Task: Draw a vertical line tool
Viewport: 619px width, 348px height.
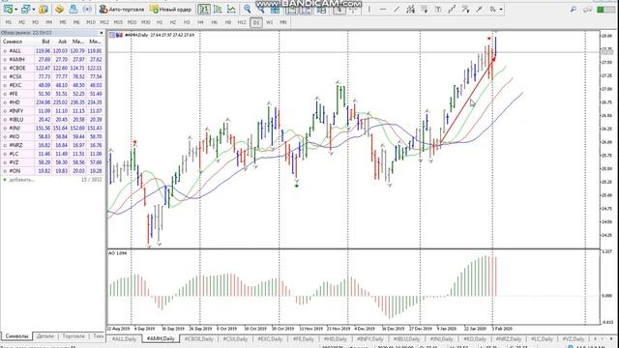Action: point(369,9)
